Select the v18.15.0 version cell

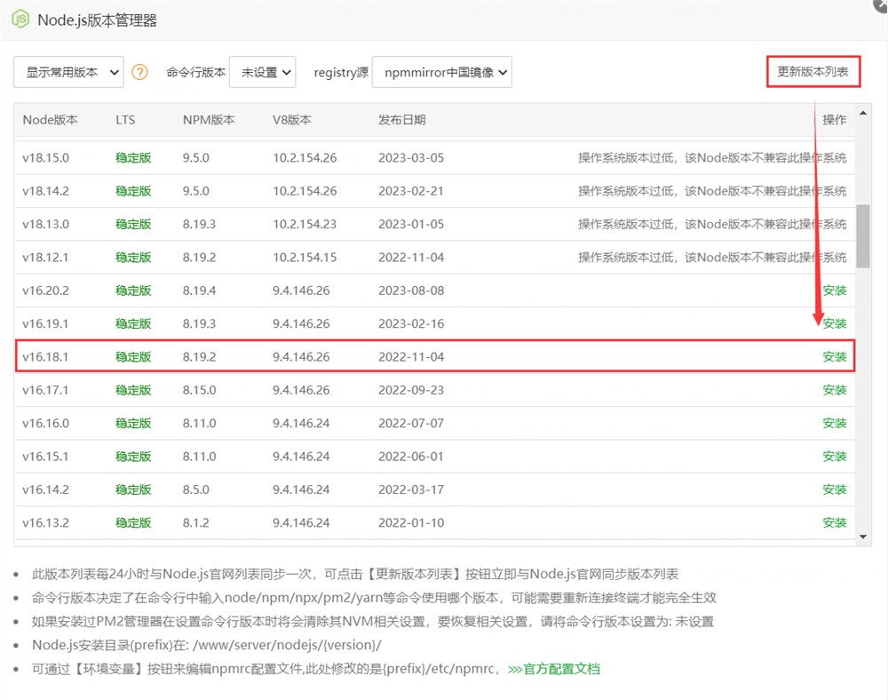click(46, 157)
